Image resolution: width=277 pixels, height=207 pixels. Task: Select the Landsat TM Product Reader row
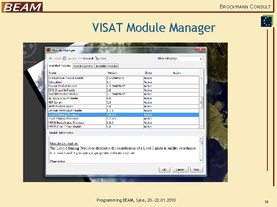pos(123,110)
